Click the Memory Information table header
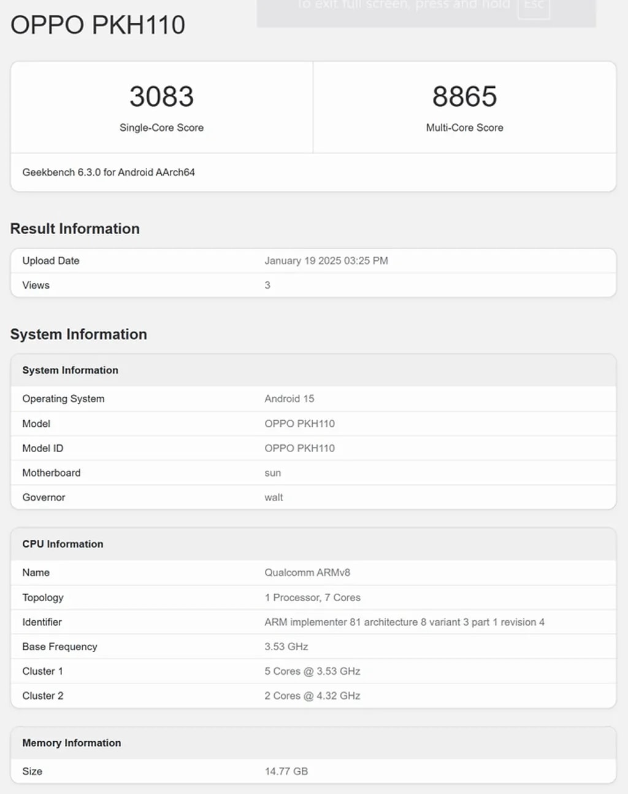628x794 pixels. point(72,743)
